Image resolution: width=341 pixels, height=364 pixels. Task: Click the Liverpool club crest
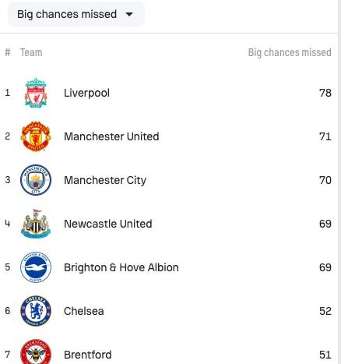pos(36,93)
